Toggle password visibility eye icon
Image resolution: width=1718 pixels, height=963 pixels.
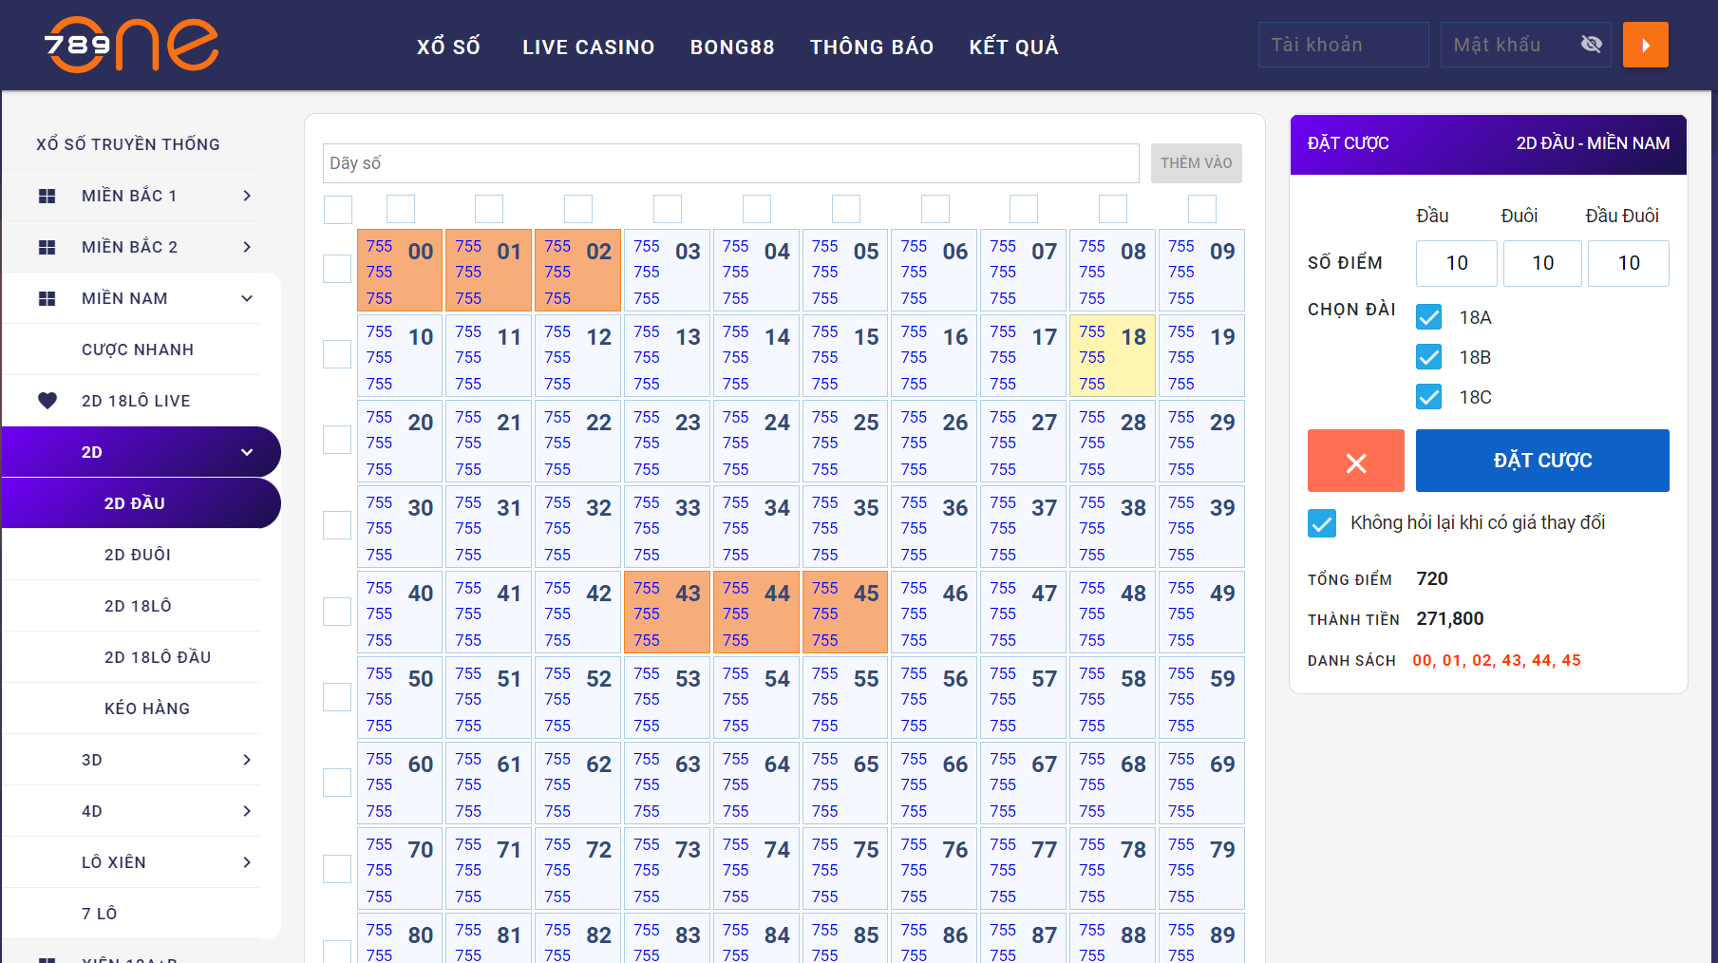(1592, 45)
